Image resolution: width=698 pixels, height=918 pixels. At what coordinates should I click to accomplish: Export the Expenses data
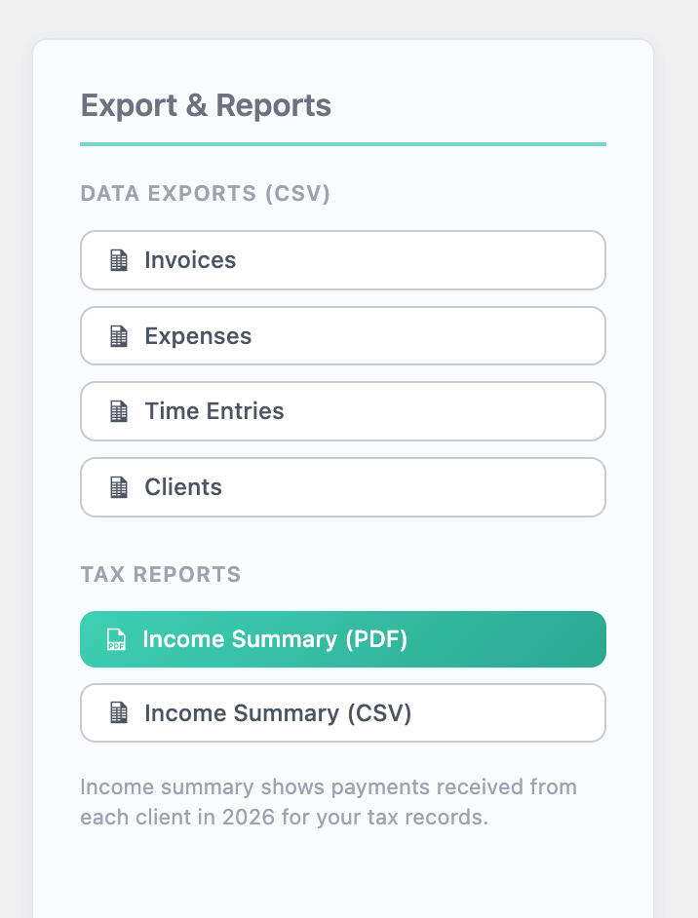(x=342, y=336)
